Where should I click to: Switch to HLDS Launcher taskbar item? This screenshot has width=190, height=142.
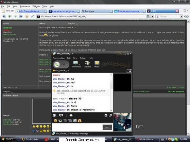[52, 139]
